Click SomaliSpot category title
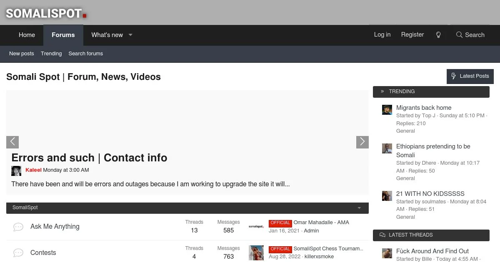This screenshot has height=262, width=500. pos(25,208)
